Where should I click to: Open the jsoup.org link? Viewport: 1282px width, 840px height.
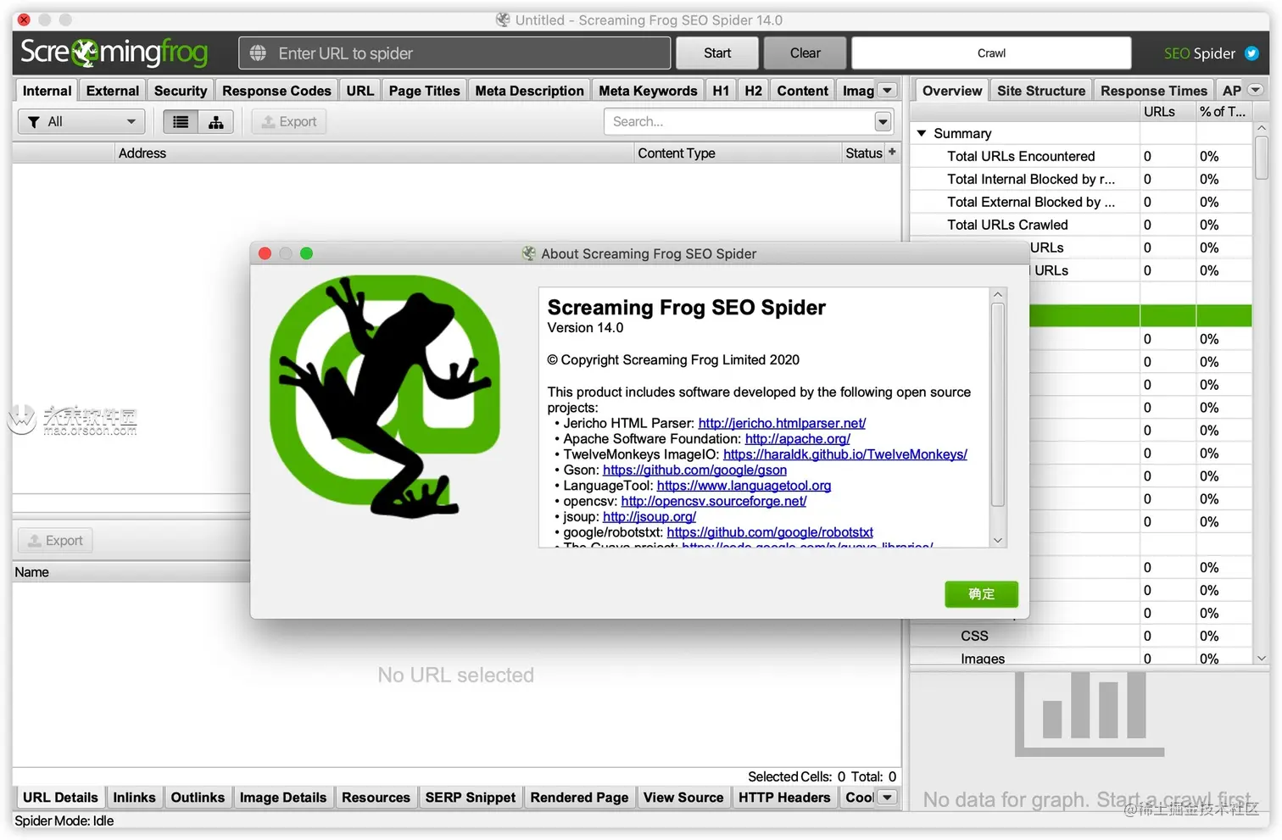tap(649, 516)
